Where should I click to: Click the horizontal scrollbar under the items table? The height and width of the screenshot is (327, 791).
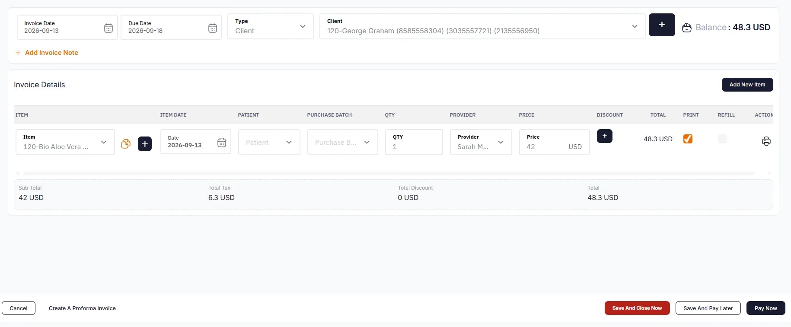[389, 173]
